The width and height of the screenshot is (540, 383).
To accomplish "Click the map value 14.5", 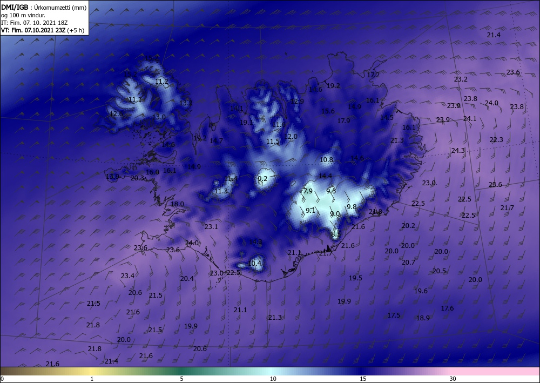I will point(387,118).
